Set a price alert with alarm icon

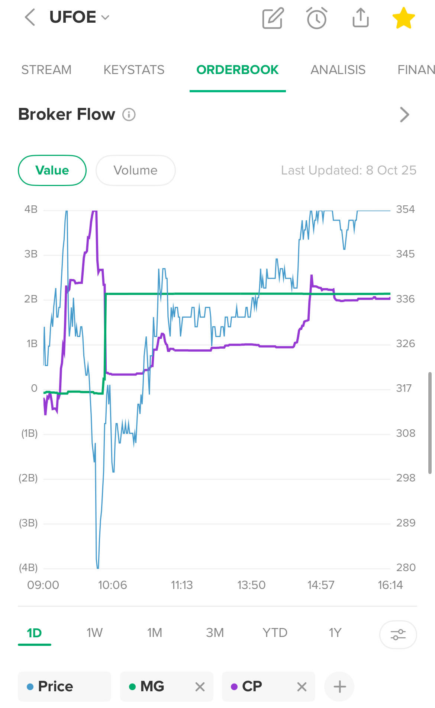pos(317,18)
